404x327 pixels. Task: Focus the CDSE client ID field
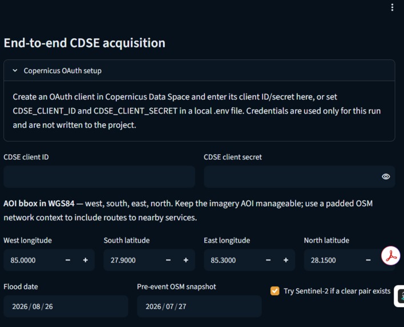point(99,177)
